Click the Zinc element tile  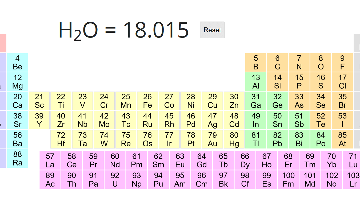coord(234,101)
